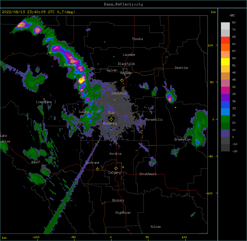Click the dBZ legend heading
The height and width of the screenshot is (241, 247).
click(232, 15)
